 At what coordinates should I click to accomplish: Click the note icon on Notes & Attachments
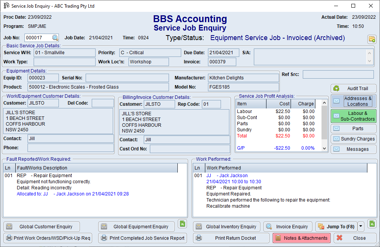tap(278, 238)
